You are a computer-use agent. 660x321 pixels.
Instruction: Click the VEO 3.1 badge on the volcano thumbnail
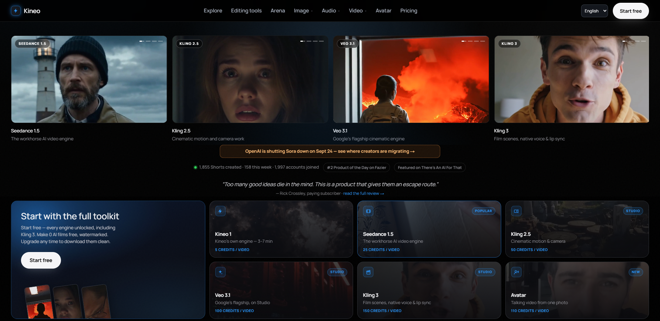click(348, 44)
